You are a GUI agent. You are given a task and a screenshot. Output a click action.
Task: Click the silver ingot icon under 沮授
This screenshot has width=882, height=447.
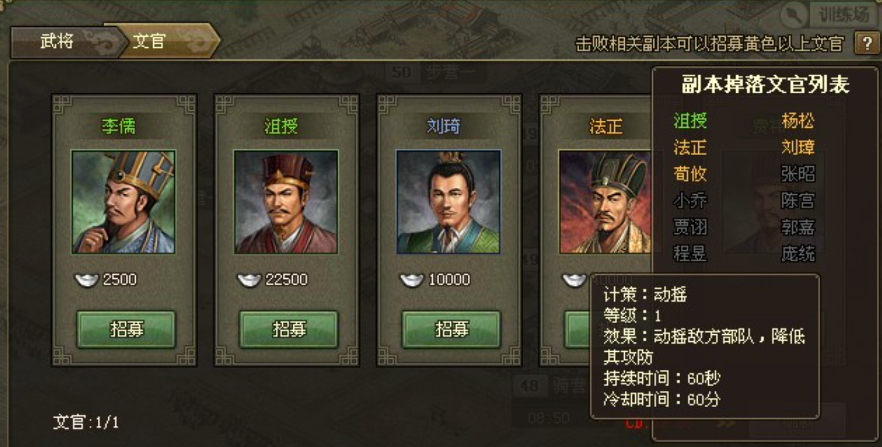(x=249, y=280)
